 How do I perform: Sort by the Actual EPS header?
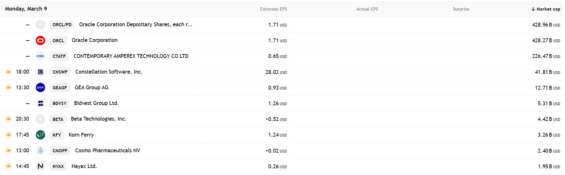tap(367, 9)
